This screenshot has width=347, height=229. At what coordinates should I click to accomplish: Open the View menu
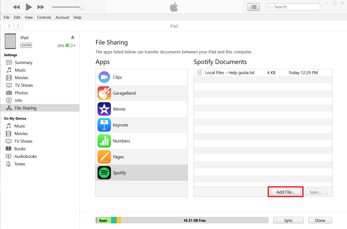[x=29, y=17]
